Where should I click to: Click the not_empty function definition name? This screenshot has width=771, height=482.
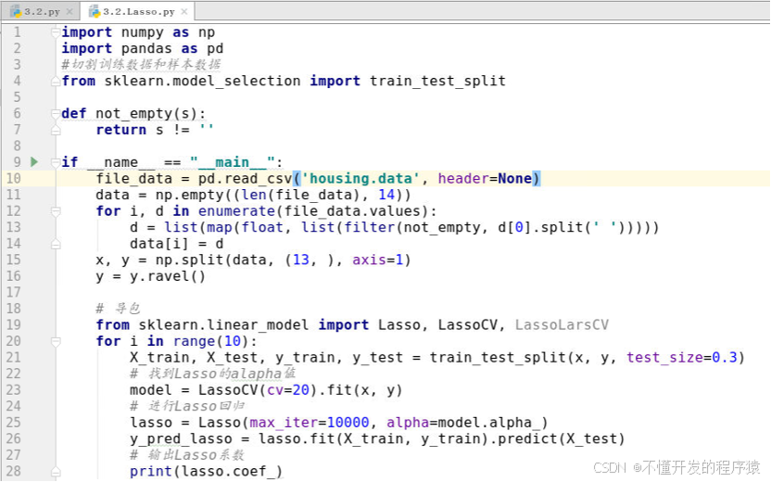point(133,114)
